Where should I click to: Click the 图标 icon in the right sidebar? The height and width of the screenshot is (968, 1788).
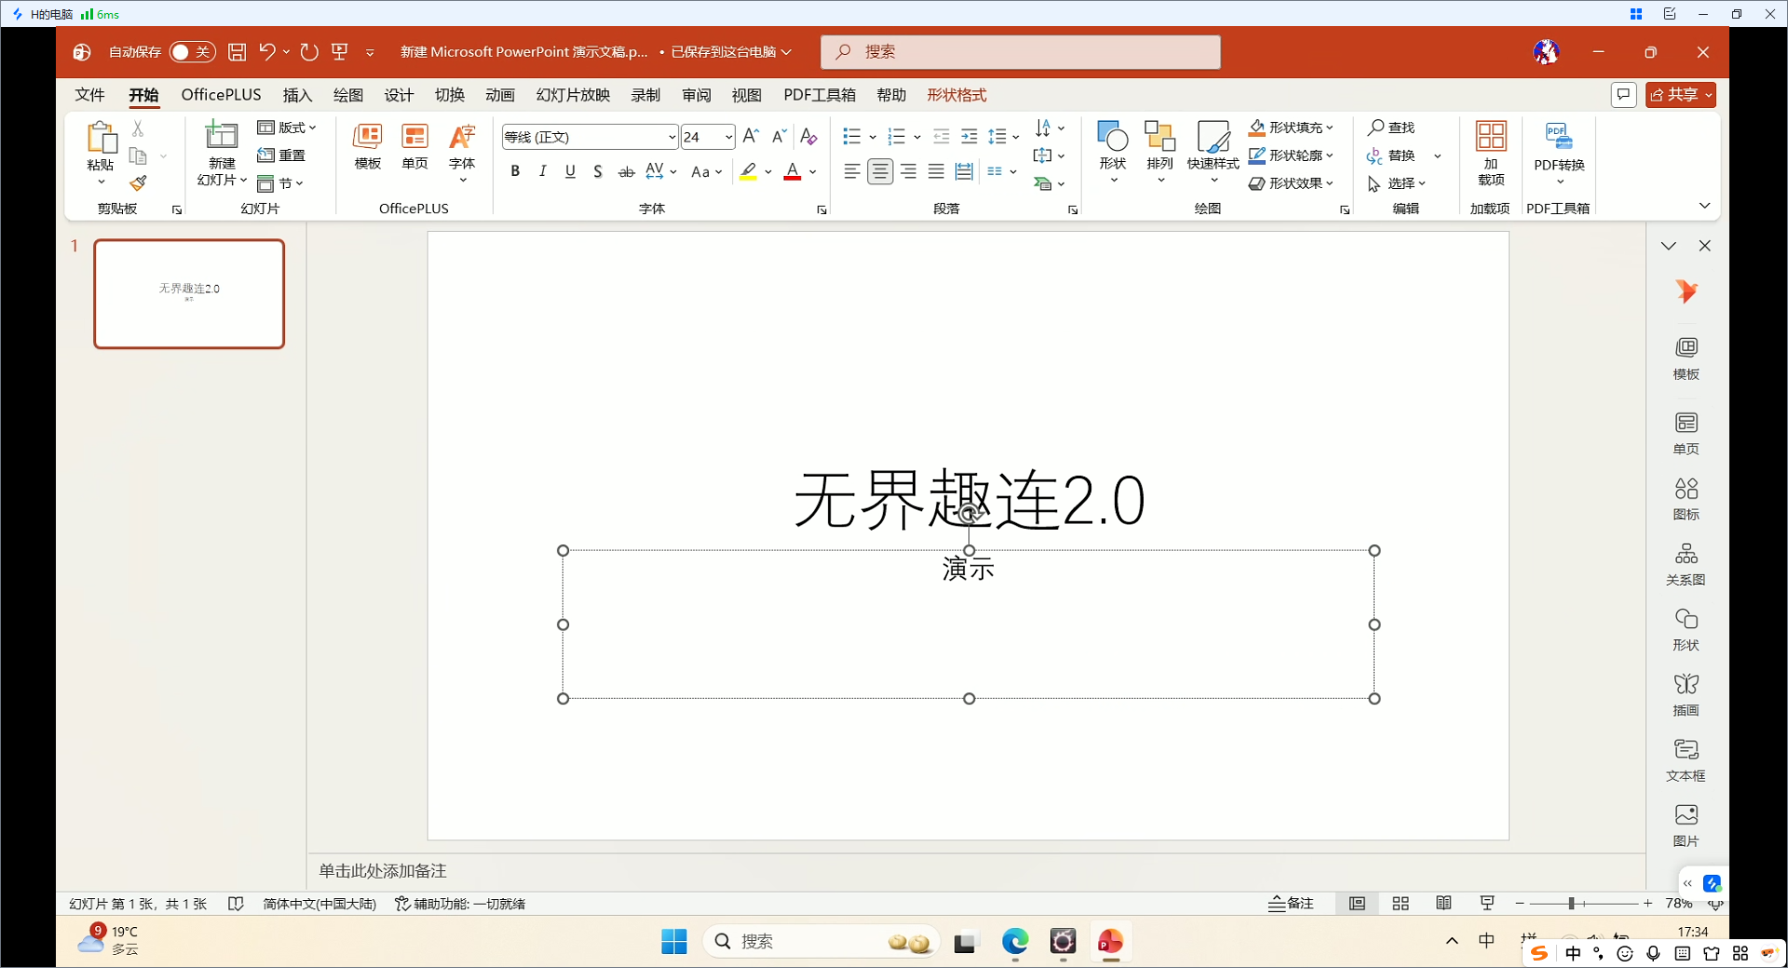click(1686, 498)
